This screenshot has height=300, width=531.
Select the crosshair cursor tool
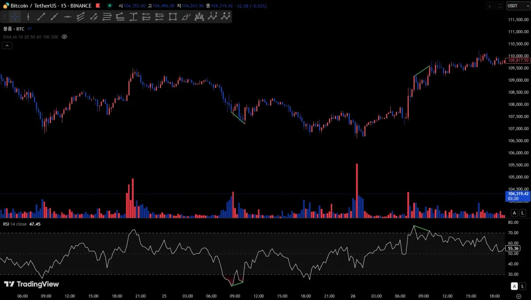coord(15,17)
